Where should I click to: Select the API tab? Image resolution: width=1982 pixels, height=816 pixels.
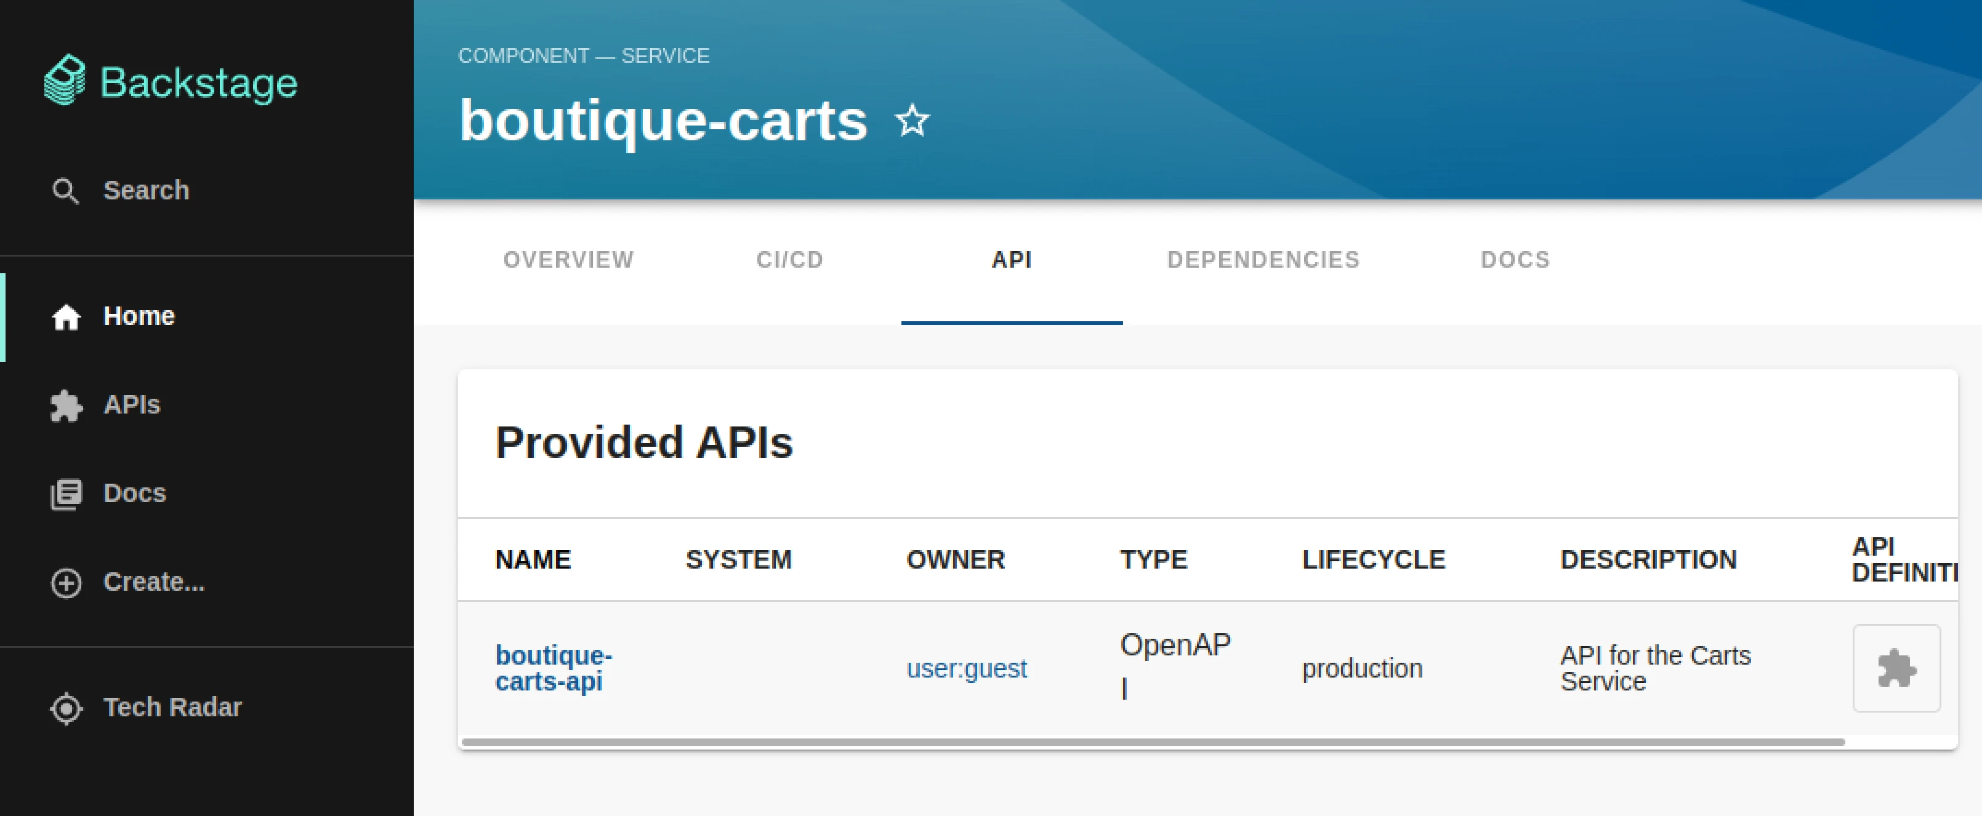click(1010, 259)
